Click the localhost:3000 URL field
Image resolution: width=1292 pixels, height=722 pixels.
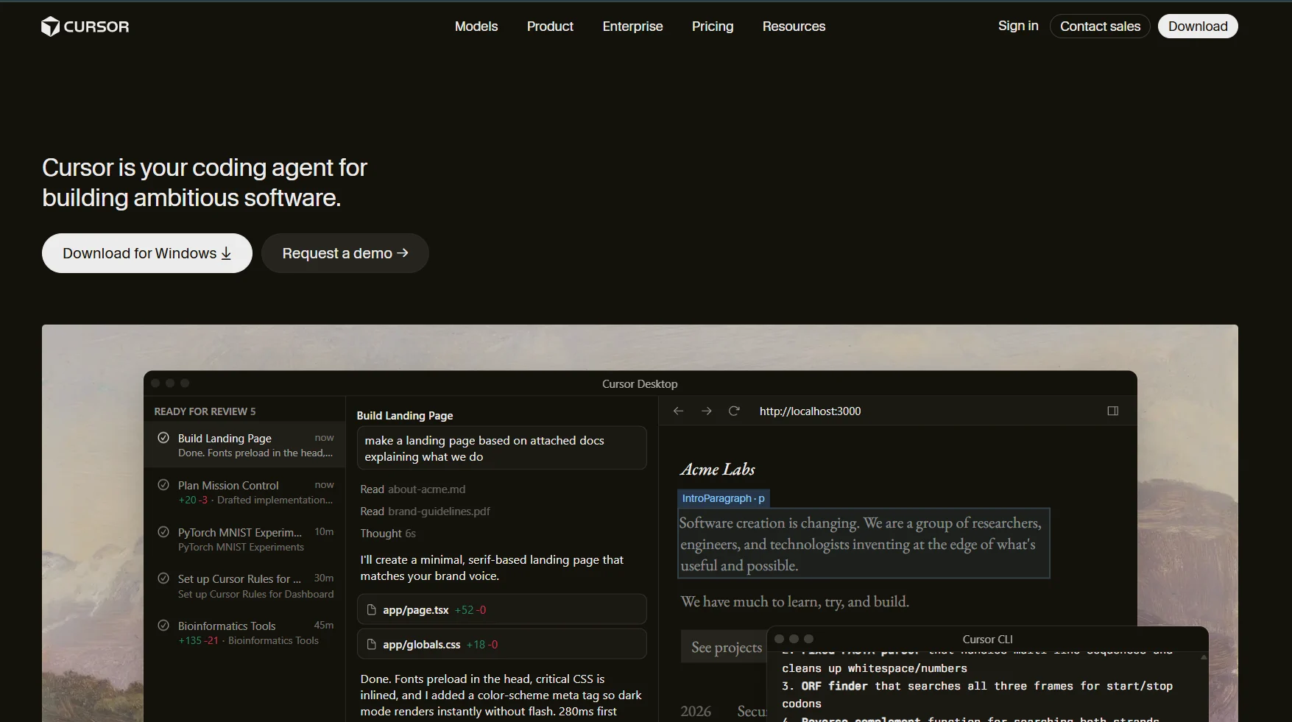click(810, 411)
